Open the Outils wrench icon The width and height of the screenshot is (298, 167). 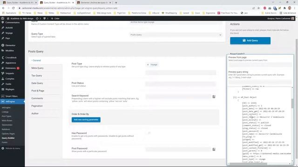[3, 84]
